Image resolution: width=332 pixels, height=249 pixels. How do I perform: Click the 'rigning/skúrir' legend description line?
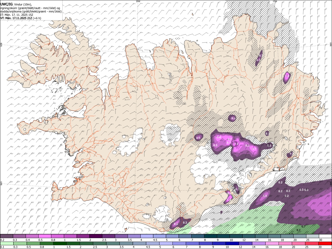(30, 8)
